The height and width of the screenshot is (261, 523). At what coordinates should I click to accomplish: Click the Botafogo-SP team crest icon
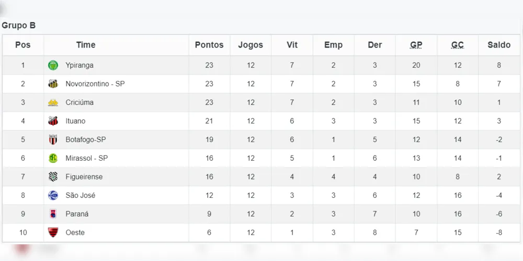coord(53,140)
